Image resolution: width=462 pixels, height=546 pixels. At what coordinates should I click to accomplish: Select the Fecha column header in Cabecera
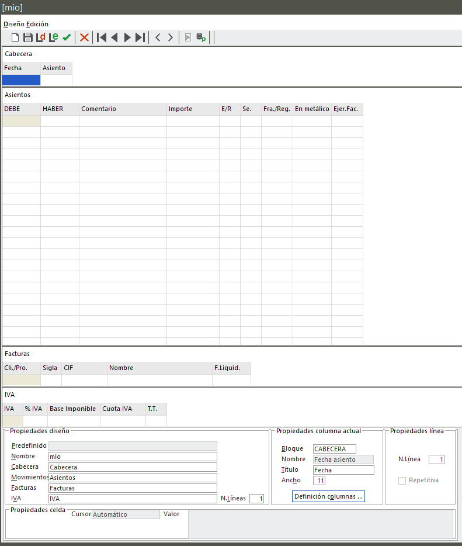tap(21, 68)
